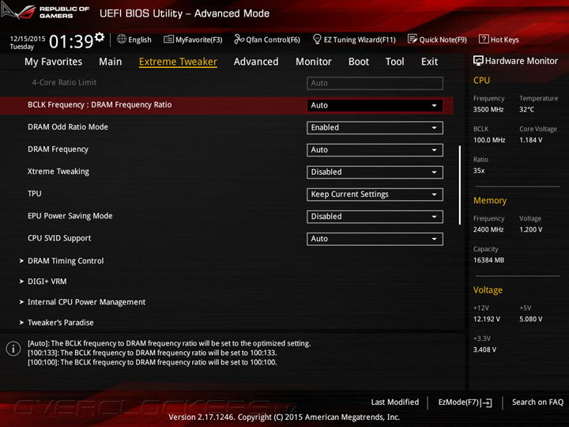Click the 12/15/2015 date text
569x427 pixels.
pos(28,39)
